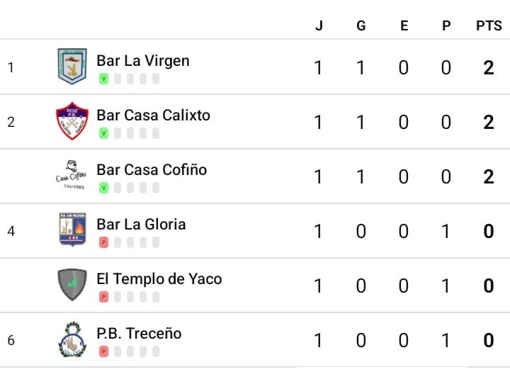Open the Bar Casa Calixto shield logo
Screen dimensions: 510x384
click(72, 121)
